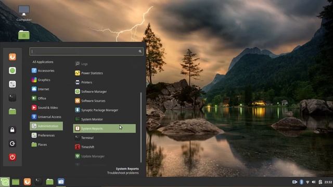Open the volume sound tray icon
The height and width of the screenshot is (187, 333).
click(x=314, y=182)
